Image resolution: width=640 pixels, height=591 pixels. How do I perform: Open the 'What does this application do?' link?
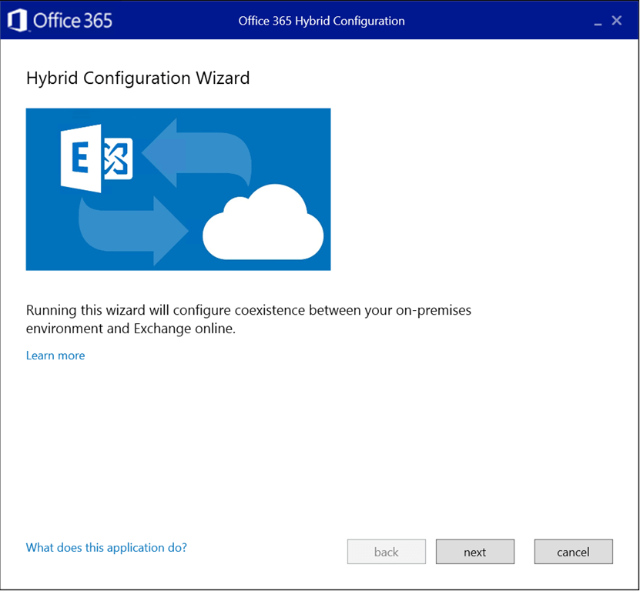(x=106, y=547)
